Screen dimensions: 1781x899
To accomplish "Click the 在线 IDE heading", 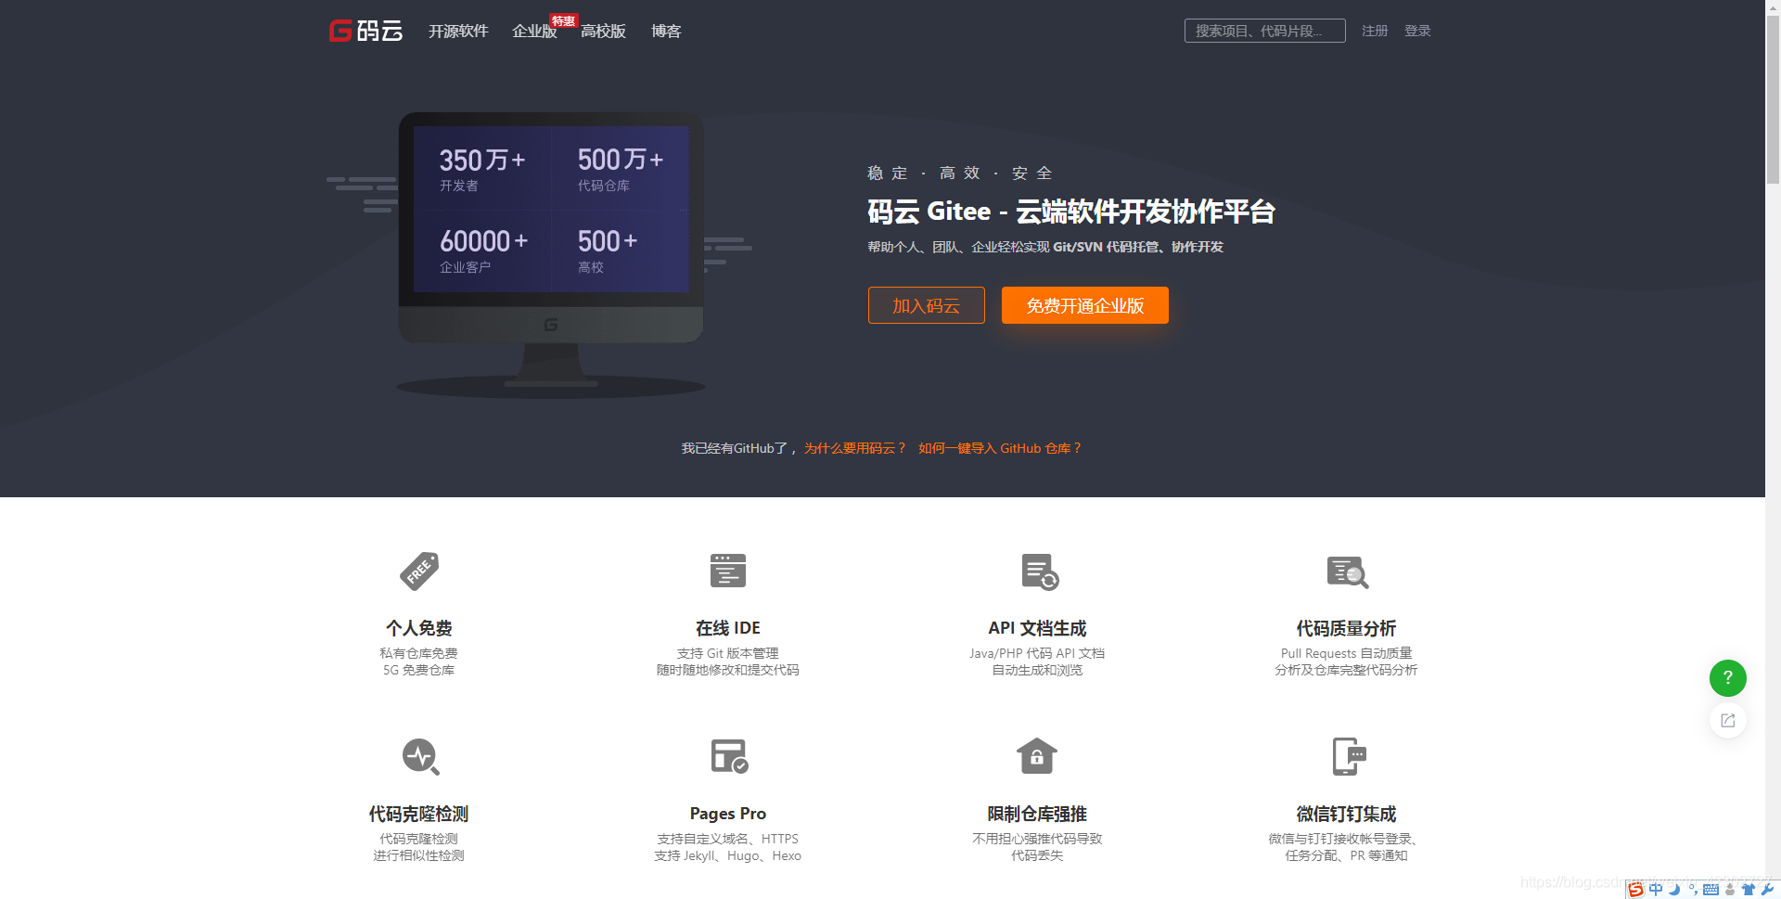I will pos(728,628).
